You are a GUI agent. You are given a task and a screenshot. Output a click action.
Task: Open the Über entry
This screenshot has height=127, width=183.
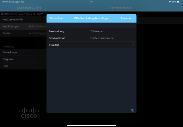[23, 66]
